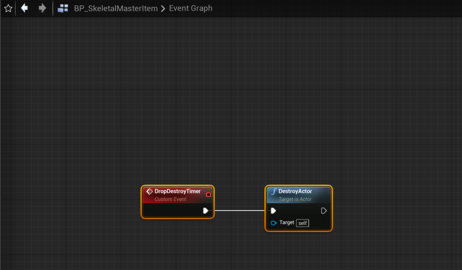The width and height of the screenshot is (462, 270).
Task: Select the wire connecting the two nodes
Action: pyautogui.click(x=239, y=211)
